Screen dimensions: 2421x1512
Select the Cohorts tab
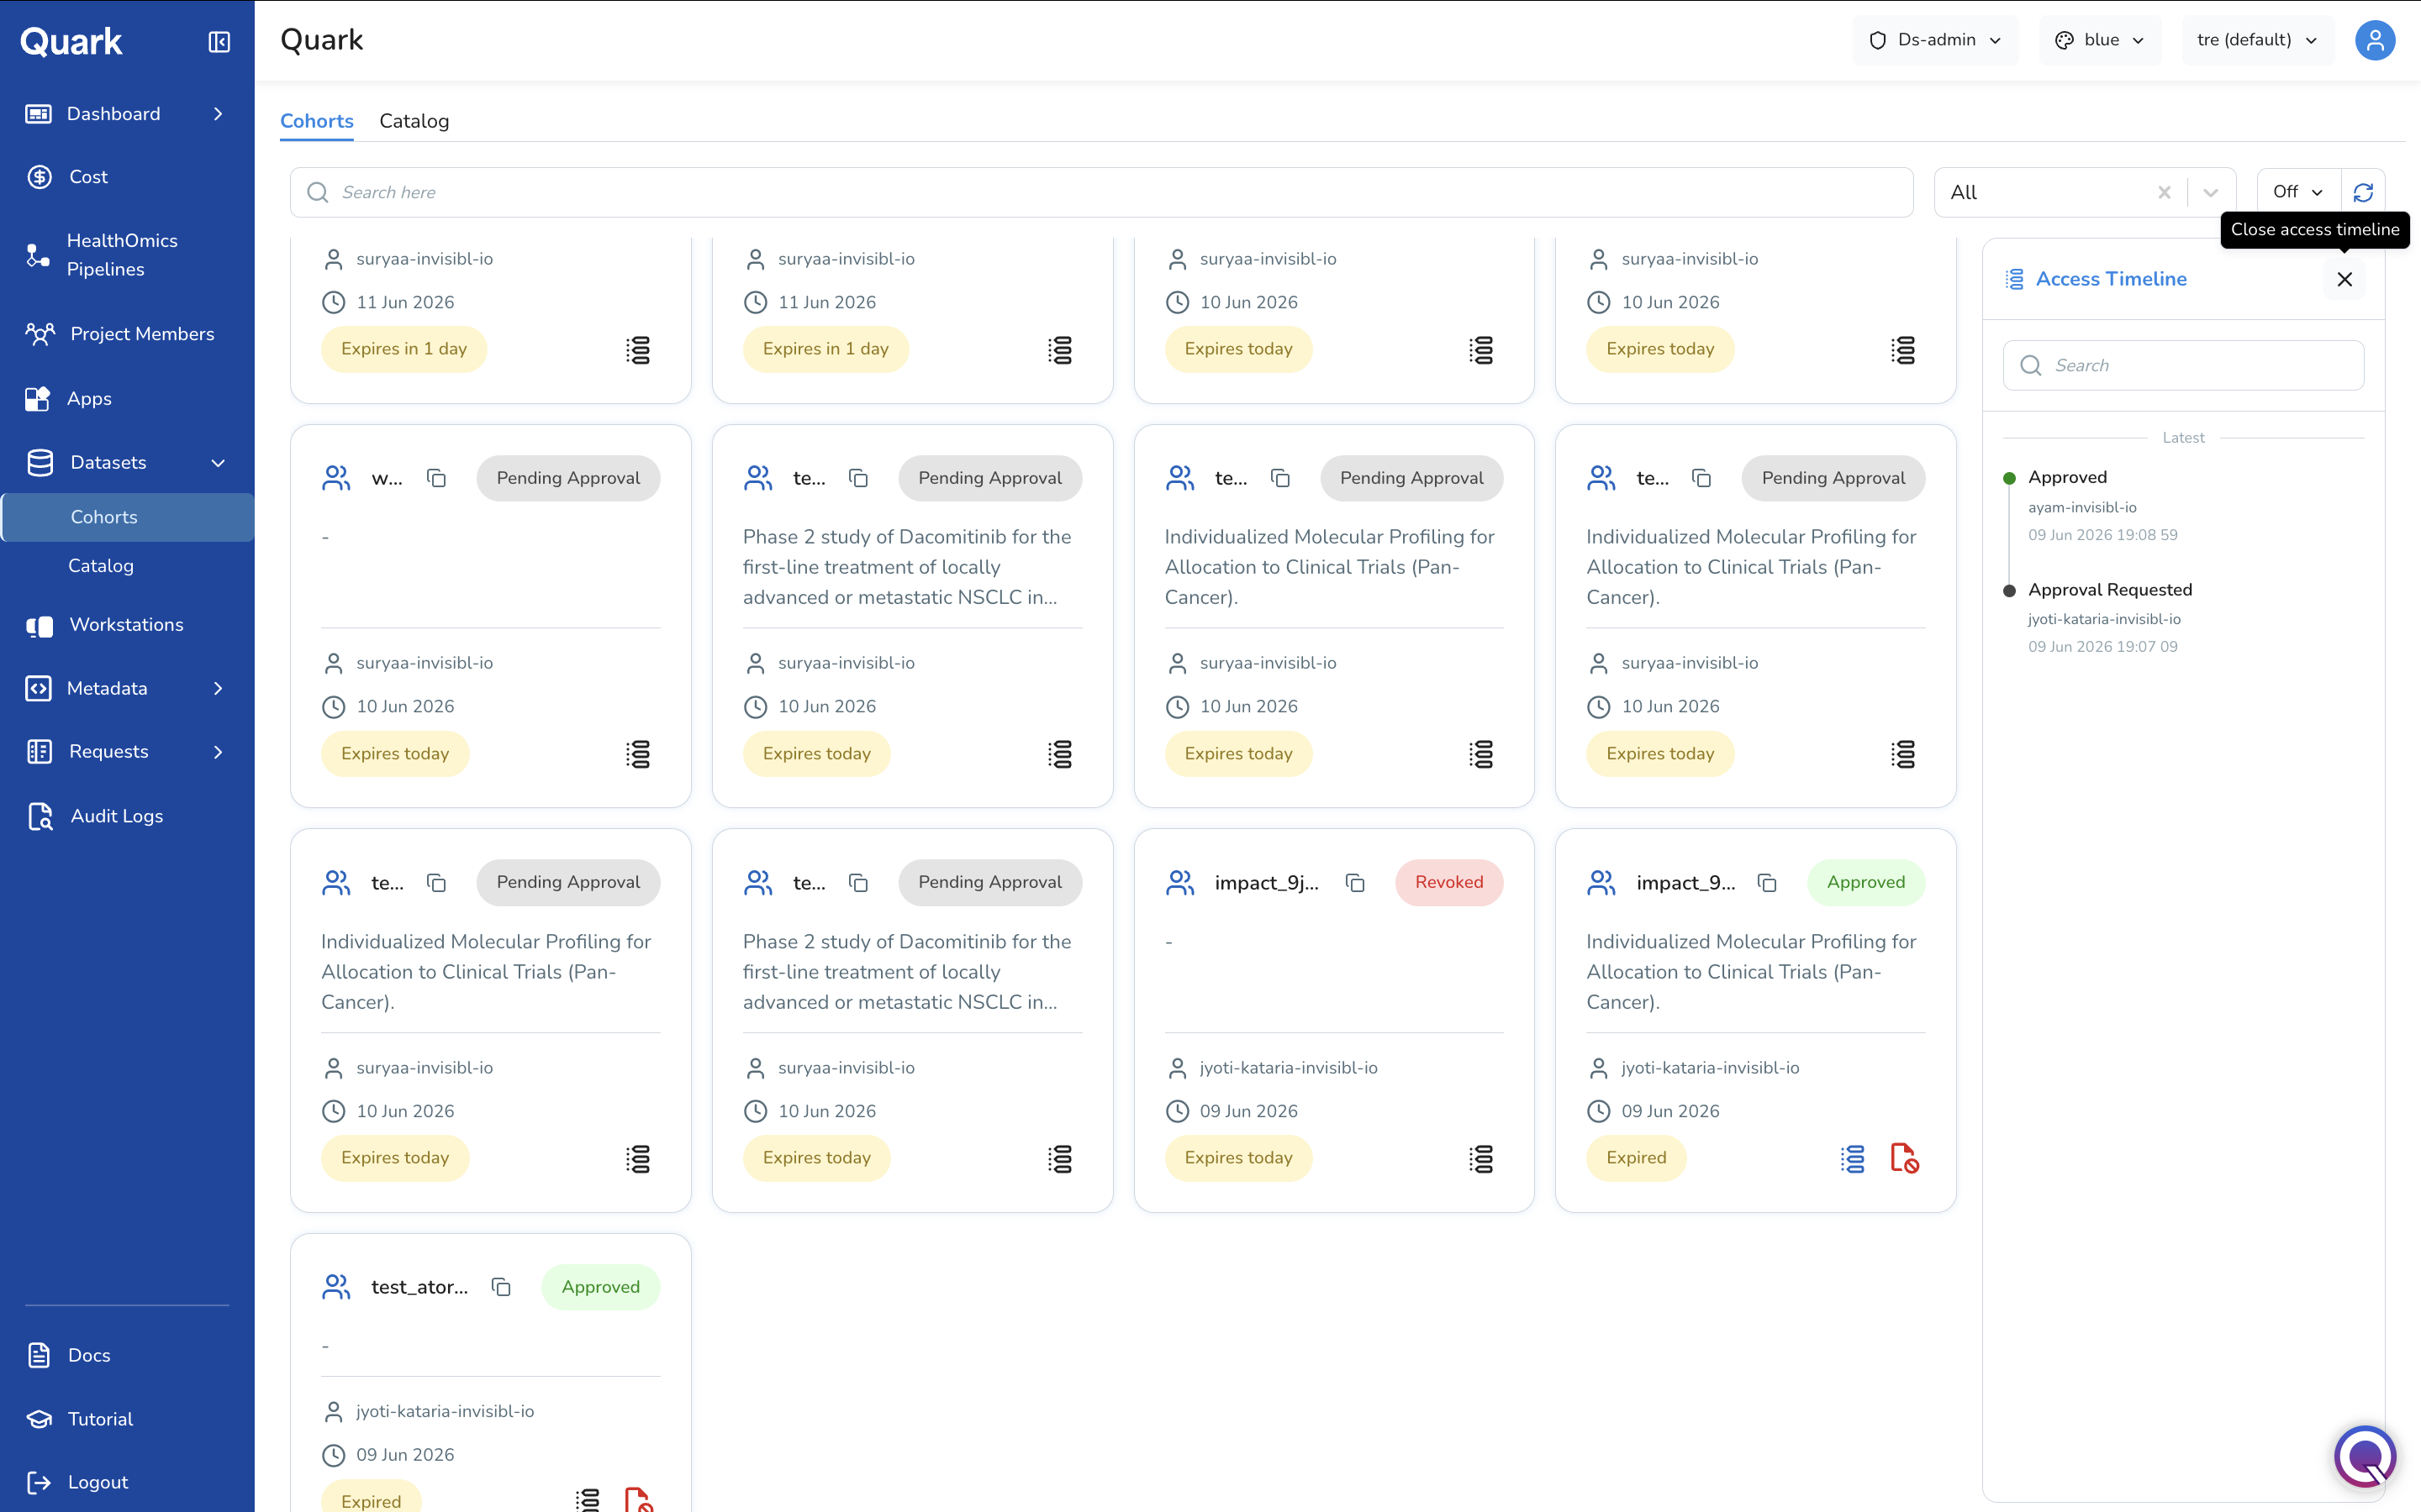pos(316,121)
